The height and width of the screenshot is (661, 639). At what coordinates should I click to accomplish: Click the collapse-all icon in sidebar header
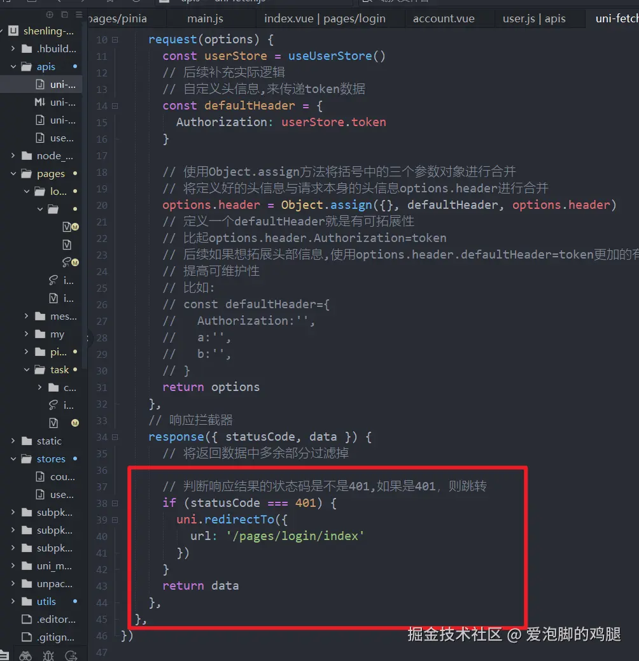tap(64, 15)
